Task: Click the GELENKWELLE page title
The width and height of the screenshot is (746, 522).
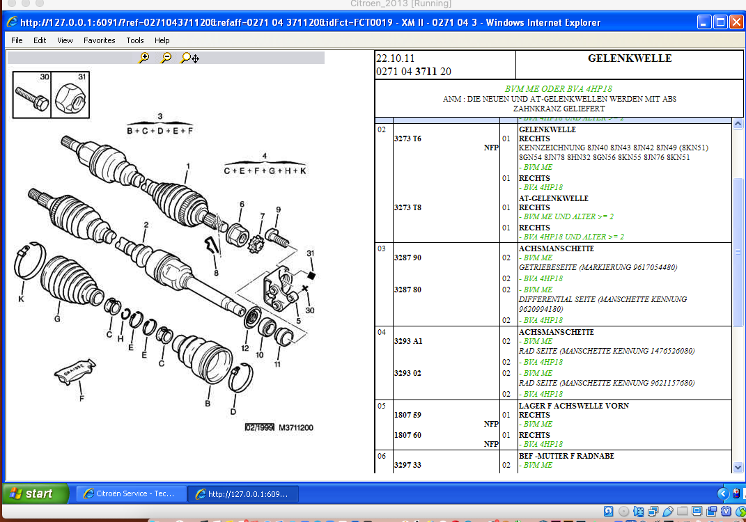Action: [x=630, y=58]
